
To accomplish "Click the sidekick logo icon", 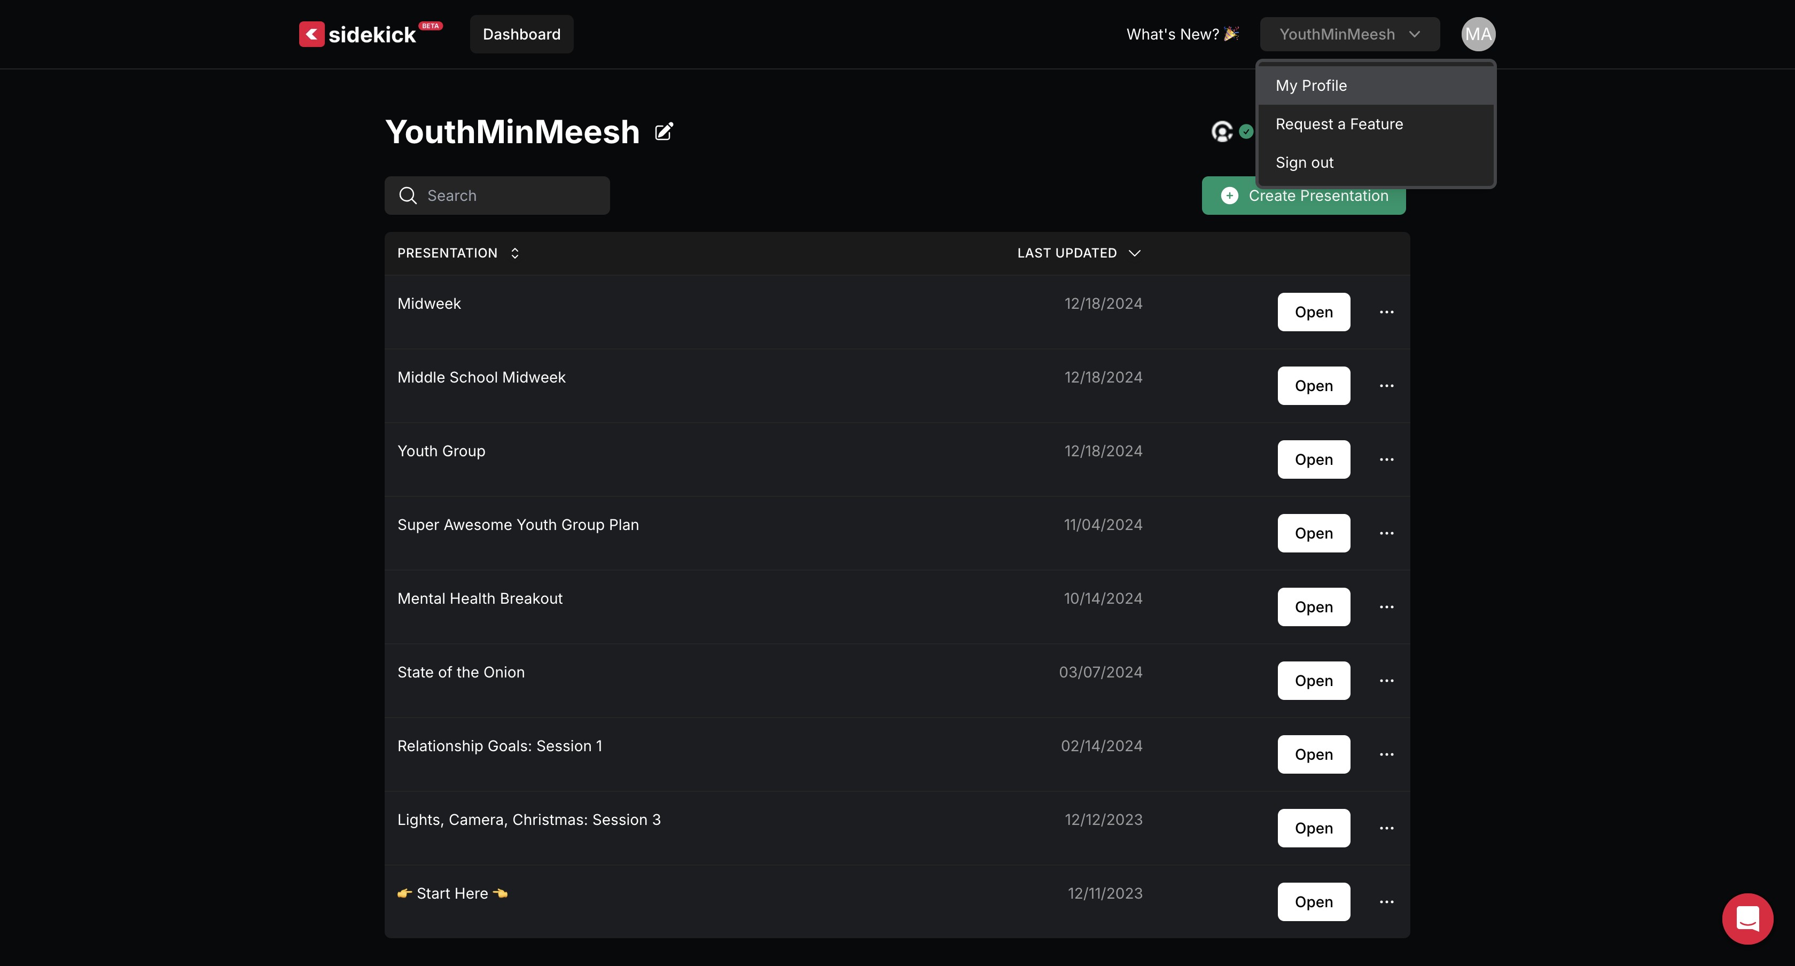I will [311, 34].
